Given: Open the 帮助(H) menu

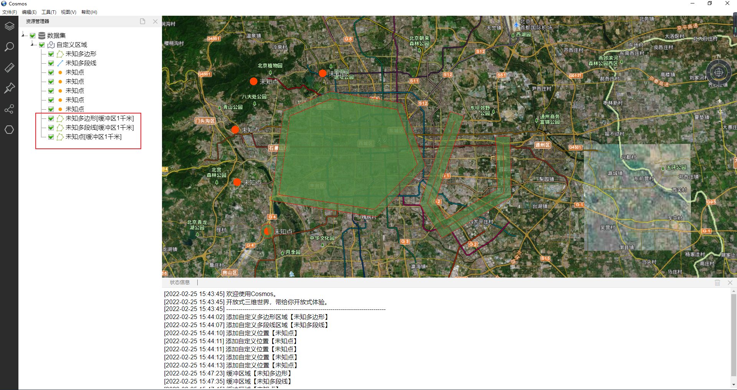Looking at the screenshot, I should [x=89, y=12].
